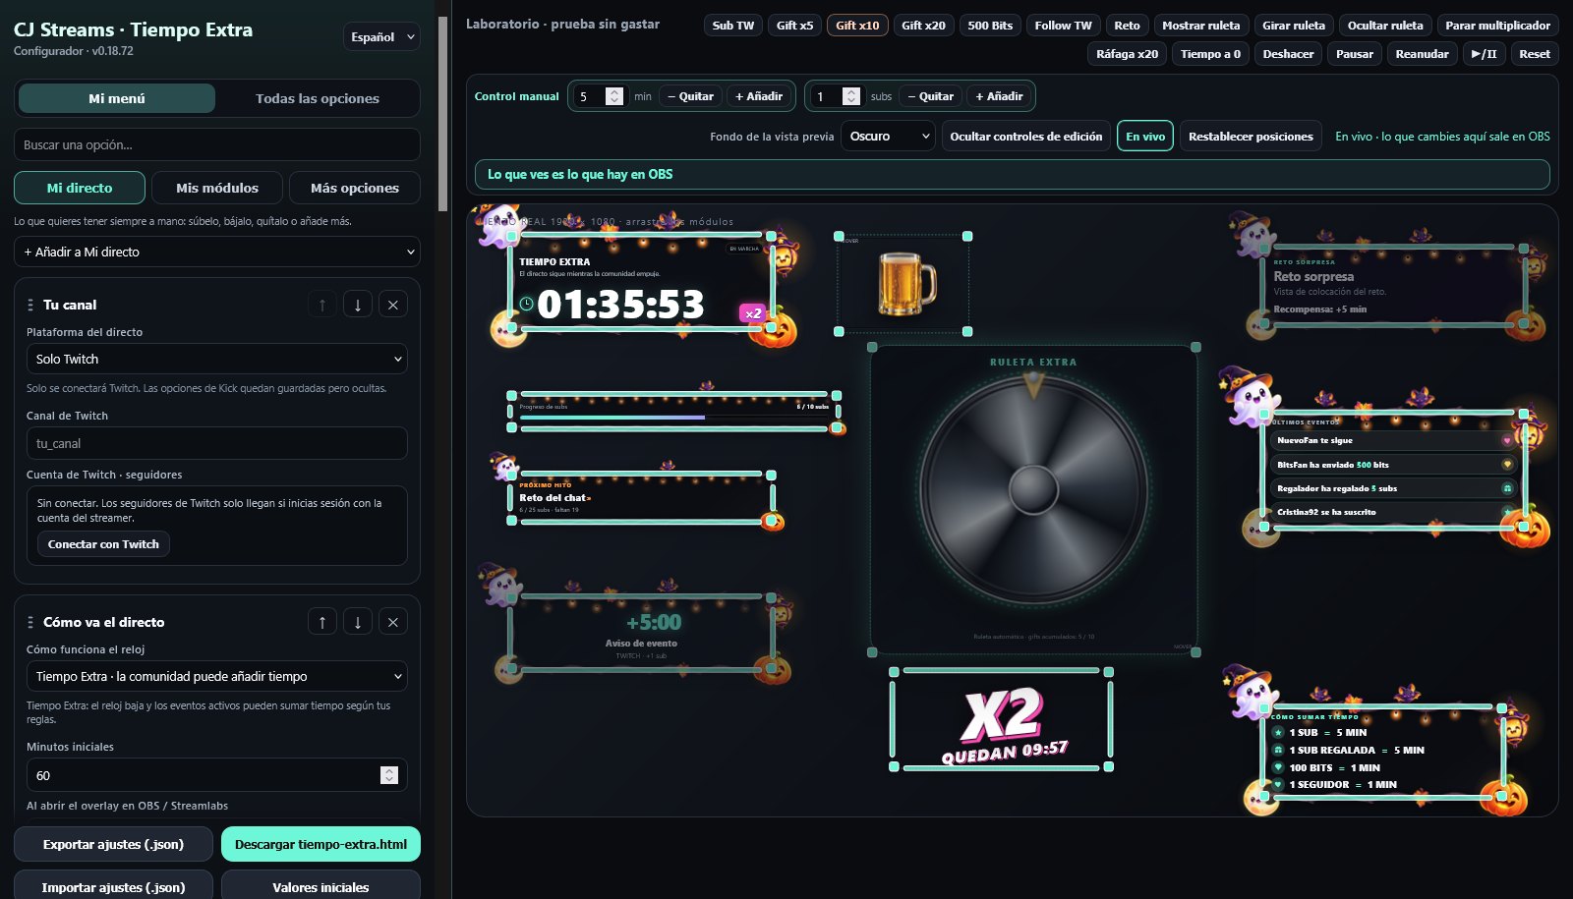The image size is (1573, 899).
Task: Click the "Reto sorpresa" module title
Action: [1313, 277]
